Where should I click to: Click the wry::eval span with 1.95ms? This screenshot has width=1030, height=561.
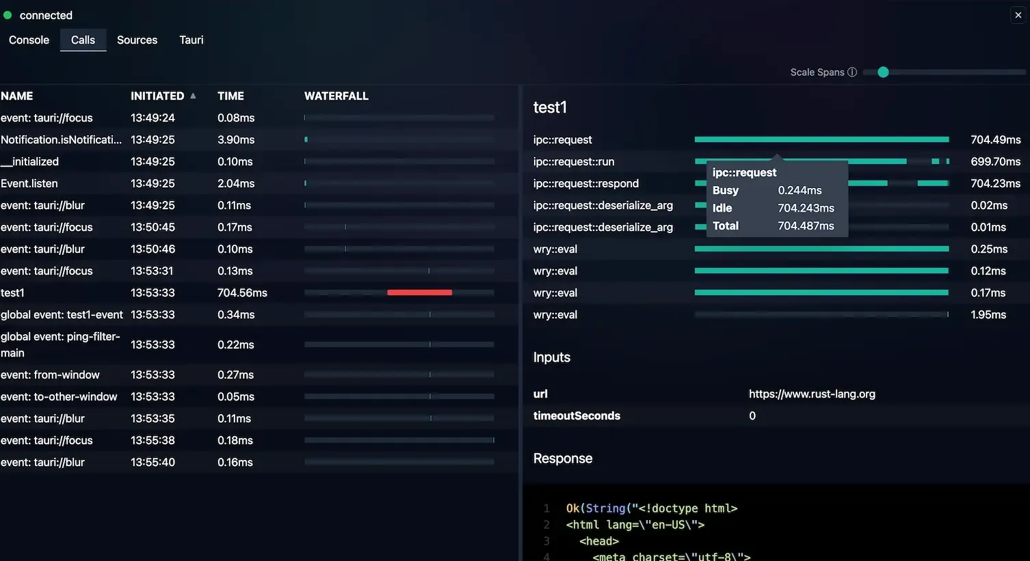click(x=777, y=314)
